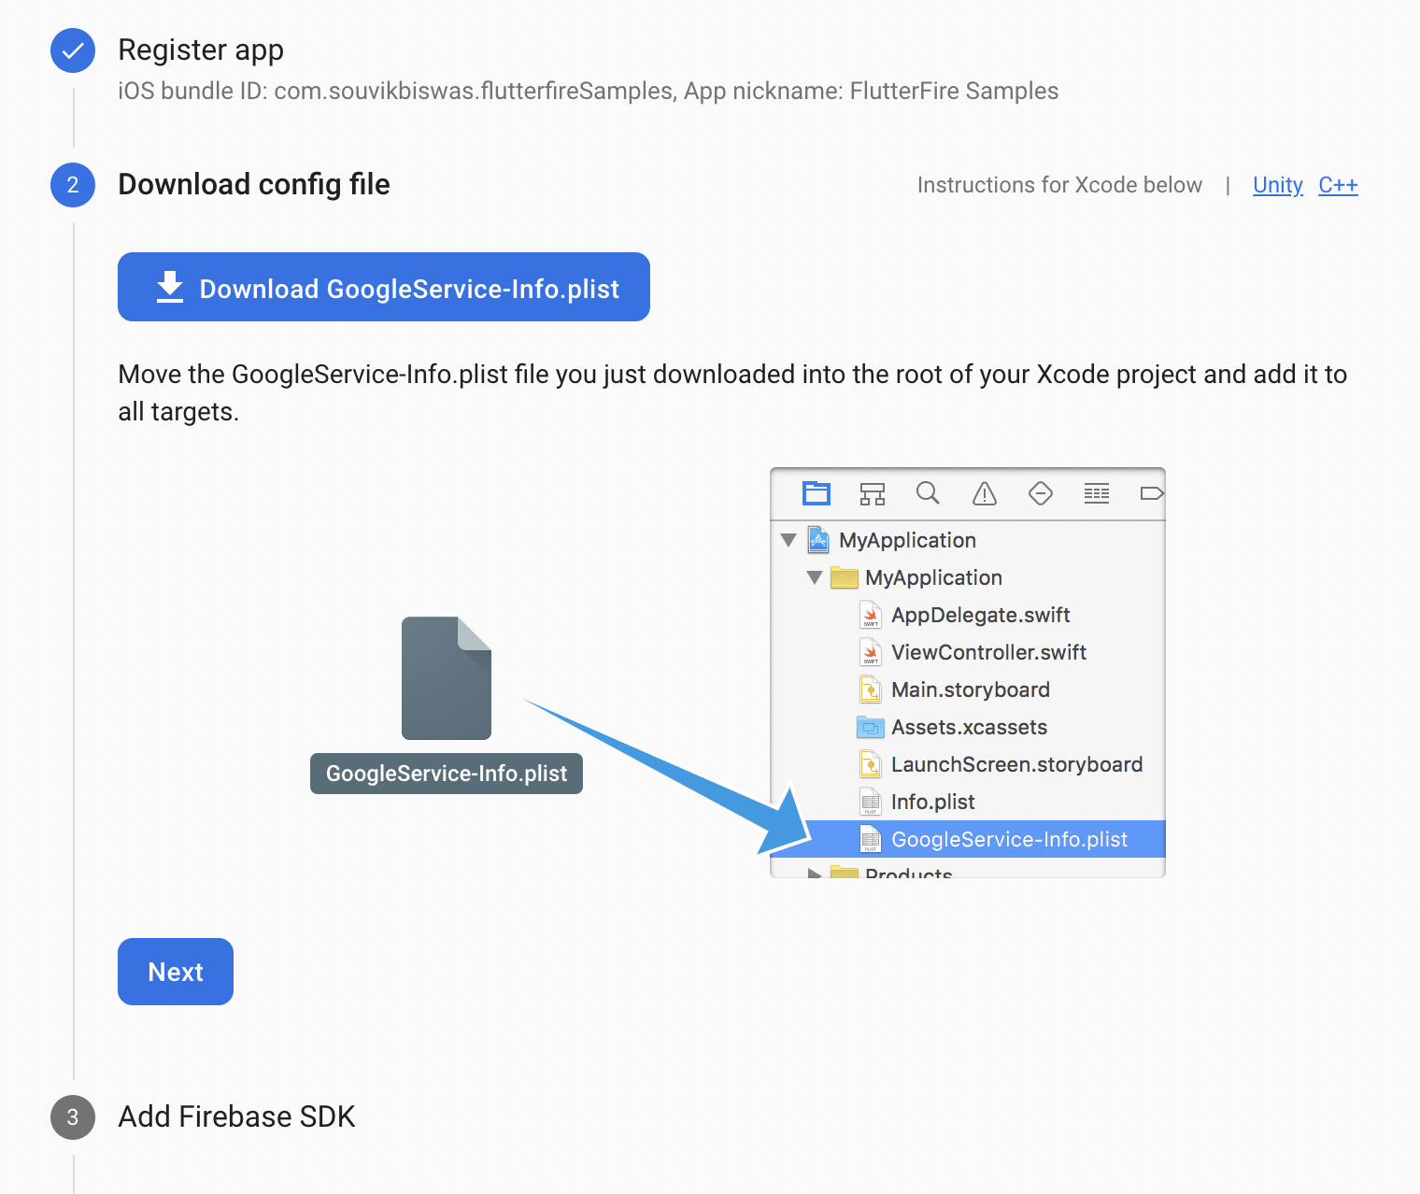Click the Download GoogleService-Info.plist button

(384, 287)
